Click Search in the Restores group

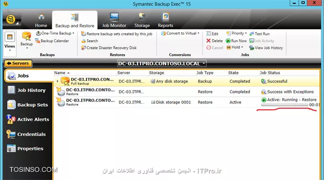coord(90,41)
